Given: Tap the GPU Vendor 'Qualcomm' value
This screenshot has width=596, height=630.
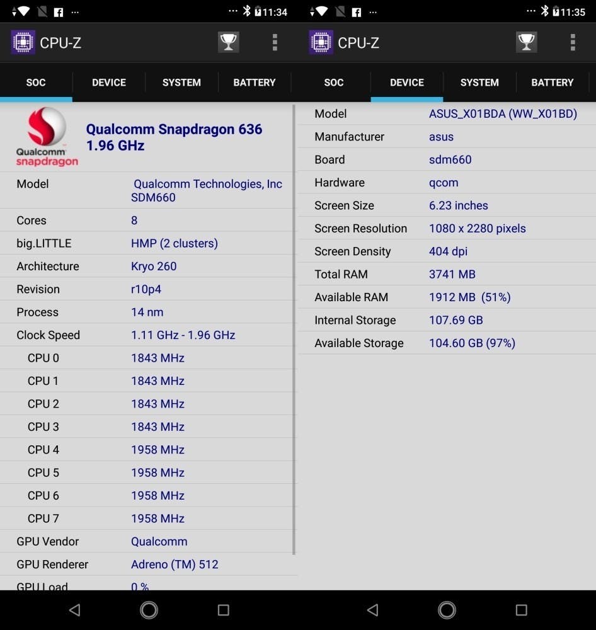Looking at the screenshot, I should click(159, 542).
